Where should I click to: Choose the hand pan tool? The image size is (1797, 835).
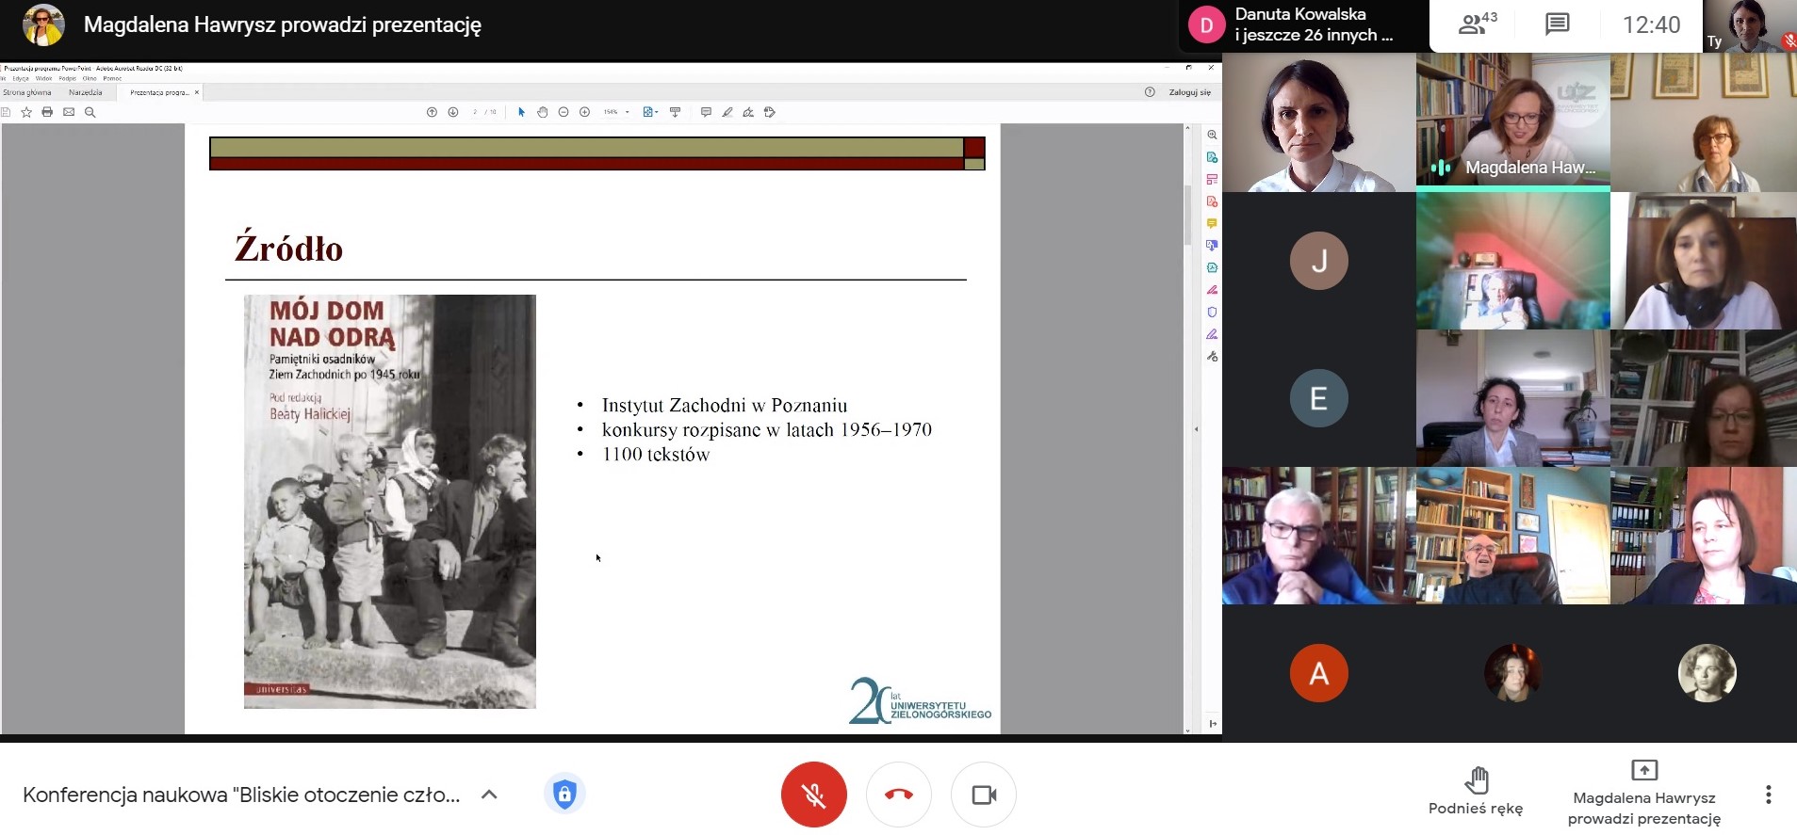pyautogui.click(x=543, y=112)
